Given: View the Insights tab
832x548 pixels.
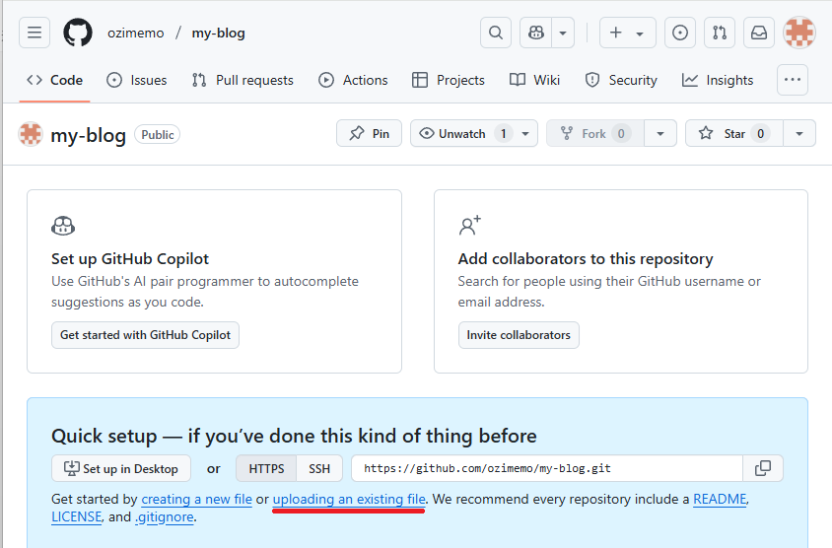Looking at the screenshot, I should (718, 80).
